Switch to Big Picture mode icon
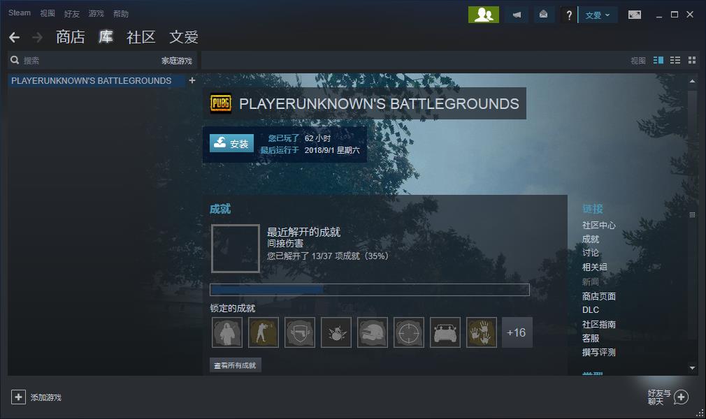This screenshot has width=706, height=419. [x=635, y=15]
